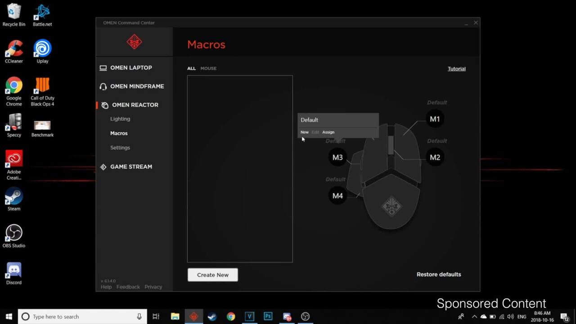Click Assign in the Default popup
This screenshot has height=324, width=576.
(x=328, y=132)
